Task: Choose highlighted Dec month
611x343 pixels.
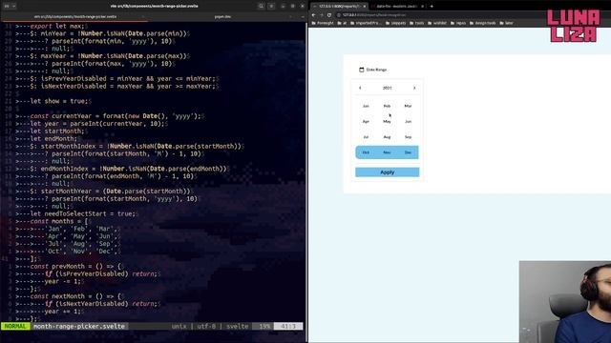Action: (408, 152)
